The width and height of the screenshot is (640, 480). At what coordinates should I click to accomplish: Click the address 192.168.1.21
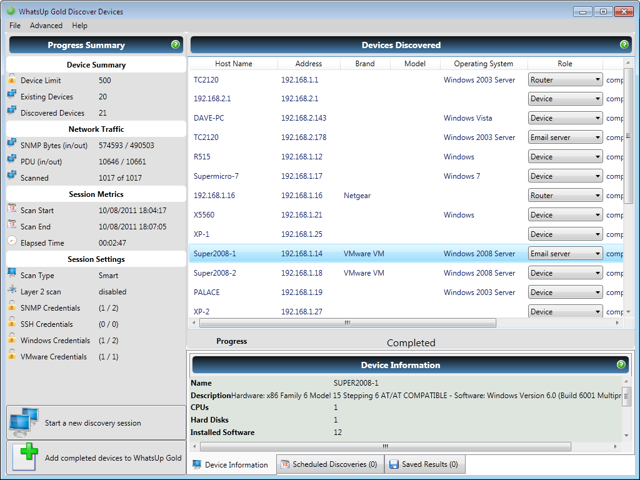(x=302, y=215)
